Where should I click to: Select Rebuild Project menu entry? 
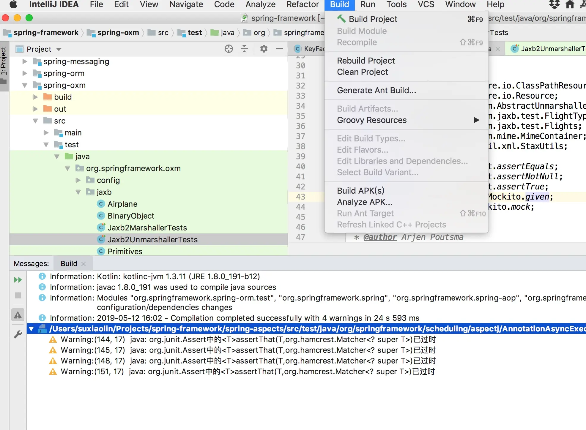(x=366, y=61)
